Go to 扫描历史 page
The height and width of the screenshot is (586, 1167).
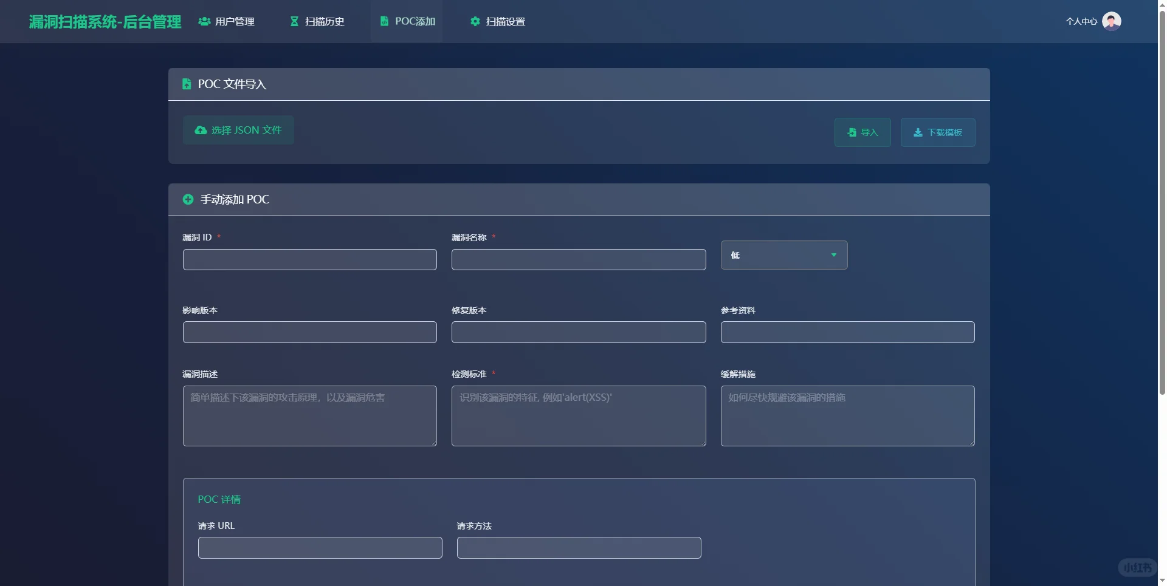coord(318,21)
